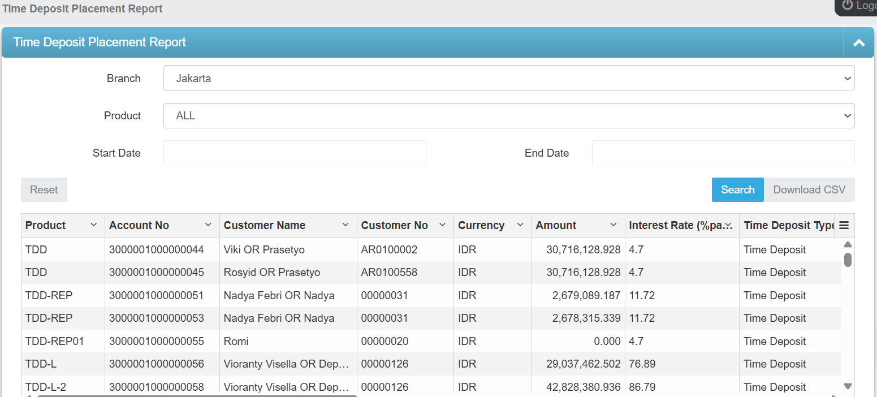
Task: Open the Interest Rate column dropdown
Action: pos(729,225)
